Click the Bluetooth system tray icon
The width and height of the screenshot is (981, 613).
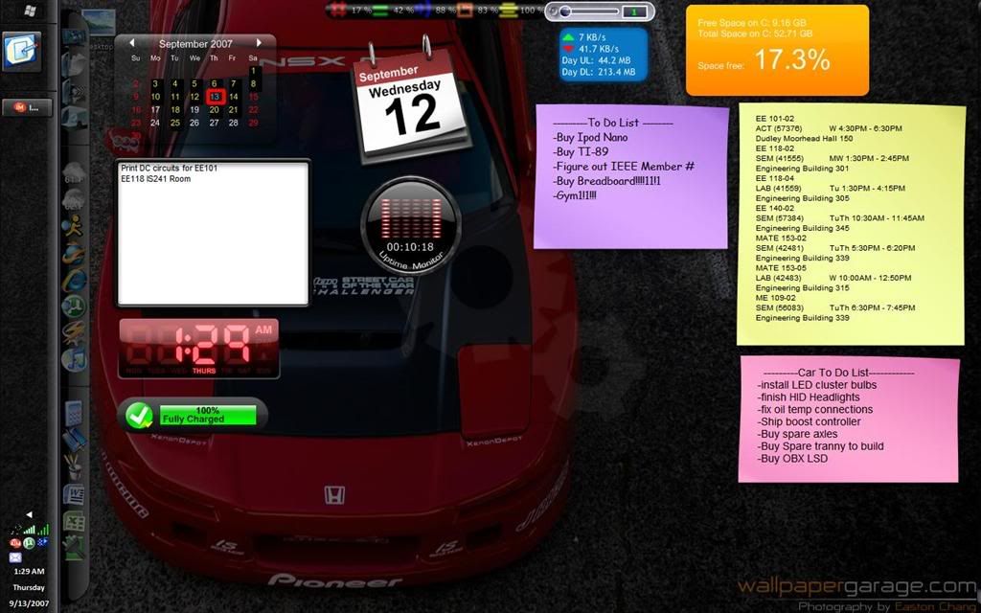pyautogui.click(x=42, y=542)
